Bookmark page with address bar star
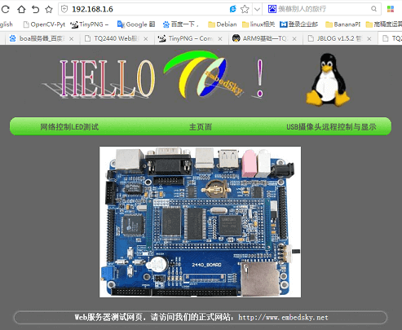Image resolution: width=402 pixels, height=330 pixels. 245,9
